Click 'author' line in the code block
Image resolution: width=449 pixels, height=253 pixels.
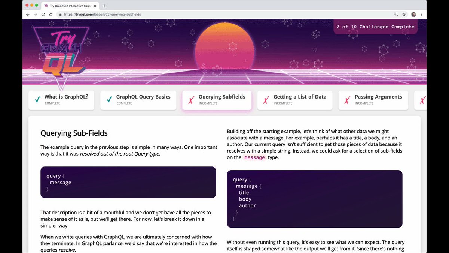pos(247,205)
